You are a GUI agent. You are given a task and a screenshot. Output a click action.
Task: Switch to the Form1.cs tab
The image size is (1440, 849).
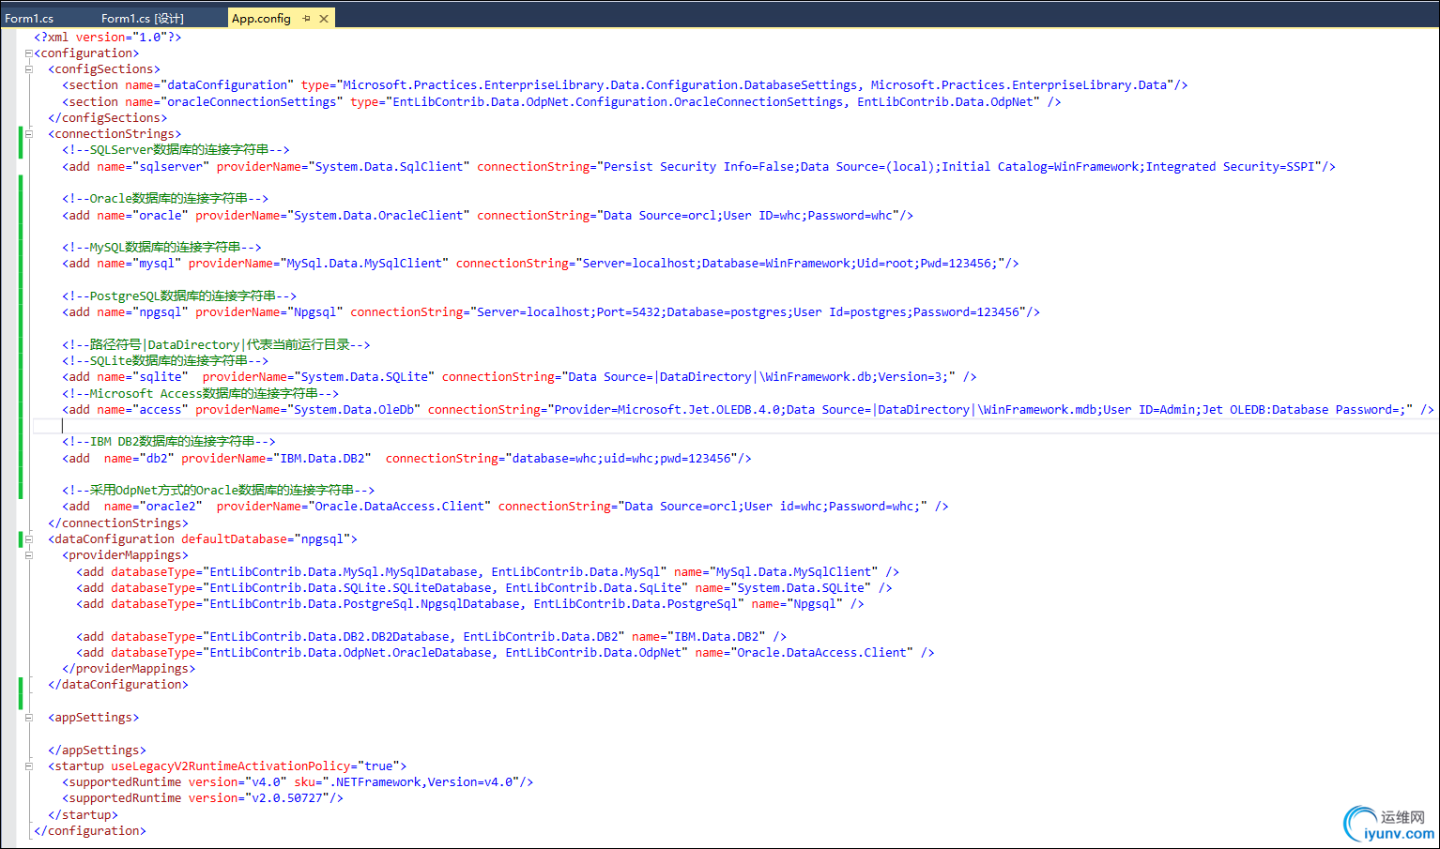pos(29,18)
